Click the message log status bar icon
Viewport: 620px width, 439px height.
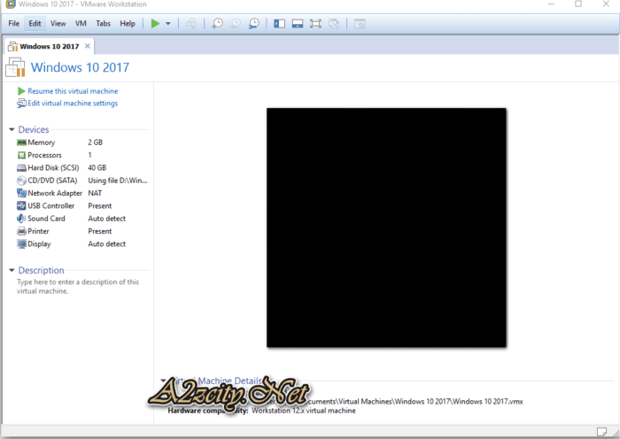601,432
